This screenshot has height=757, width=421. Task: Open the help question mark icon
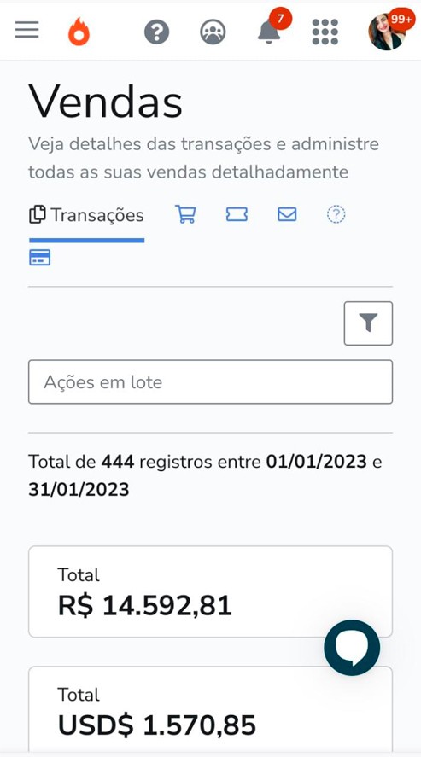click(x=157, y=32)
